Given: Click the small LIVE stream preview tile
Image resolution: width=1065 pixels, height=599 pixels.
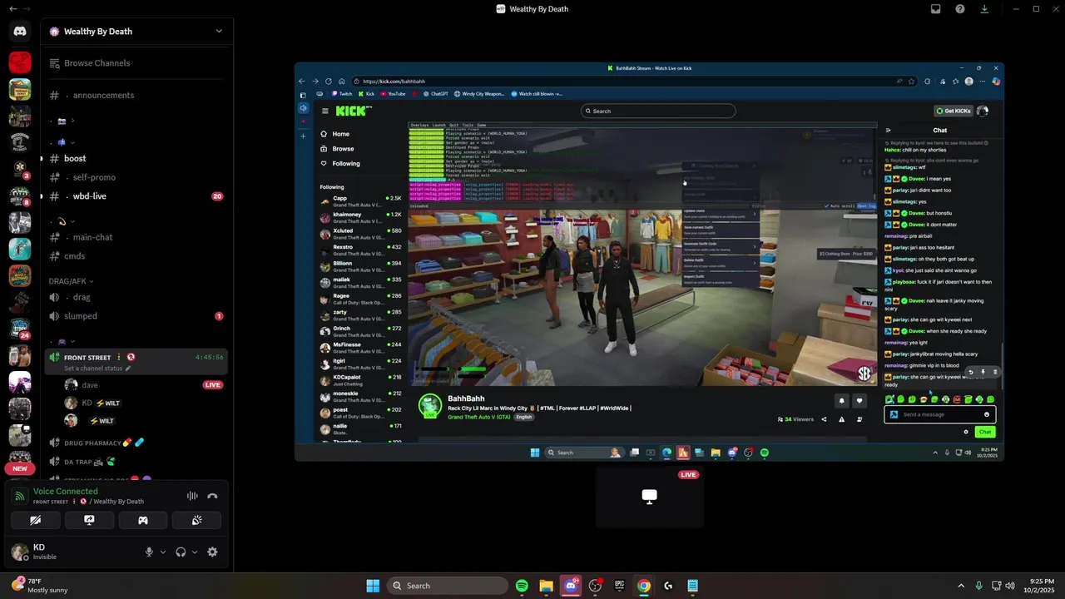Looking at the screenshot, I should click(650, 497).
